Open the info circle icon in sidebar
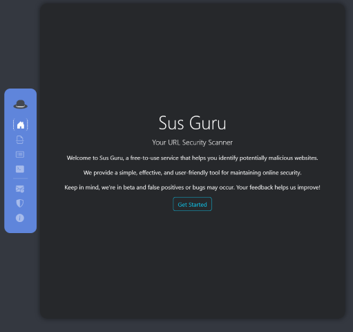Viewport: 353px width, 332px height. 20,218
